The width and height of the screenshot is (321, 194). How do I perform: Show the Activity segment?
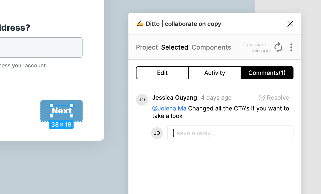click(x=214, y=73)
